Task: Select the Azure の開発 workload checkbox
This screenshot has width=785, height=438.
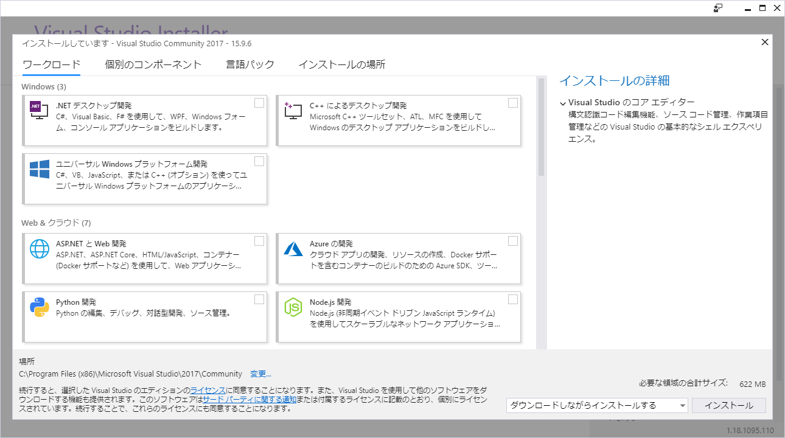Action: point(513,241)
